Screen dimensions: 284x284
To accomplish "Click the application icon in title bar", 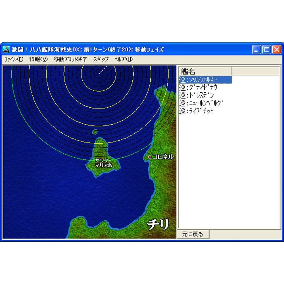I will (x=6, y=49).
